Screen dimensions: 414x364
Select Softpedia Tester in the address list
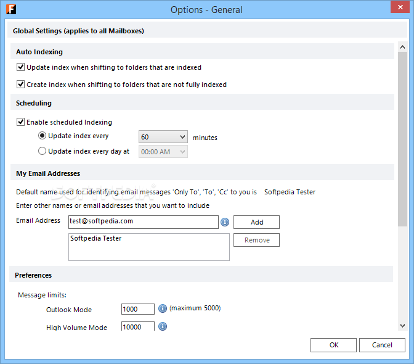(96, 238)
